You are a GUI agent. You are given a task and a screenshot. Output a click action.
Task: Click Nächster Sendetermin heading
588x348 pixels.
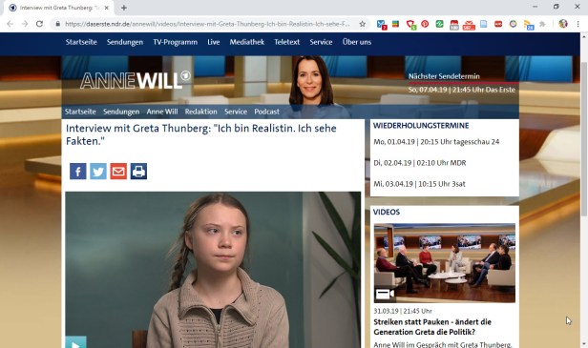click(444, 76)
